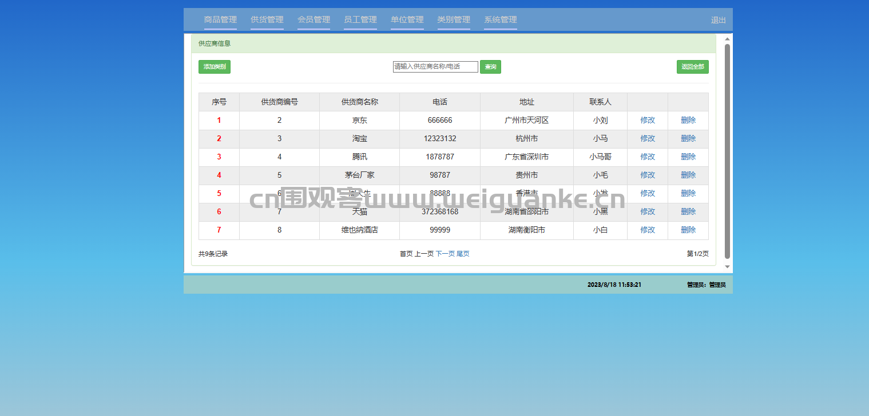The image size is (869, 416).
Task: Click 删除 for the 淘宝 row
Action: click(688, 138)
